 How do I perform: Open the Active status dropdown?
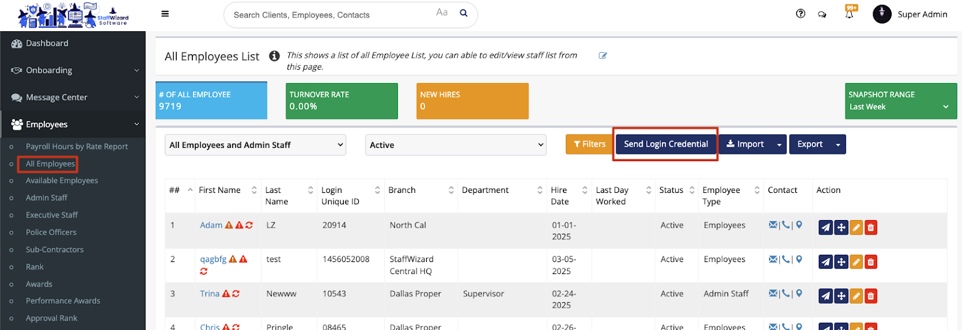(455, 145)
